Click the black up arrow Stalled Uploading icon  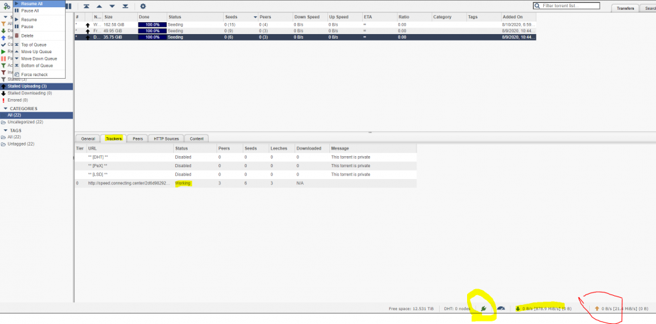click(x=3, y=86)
